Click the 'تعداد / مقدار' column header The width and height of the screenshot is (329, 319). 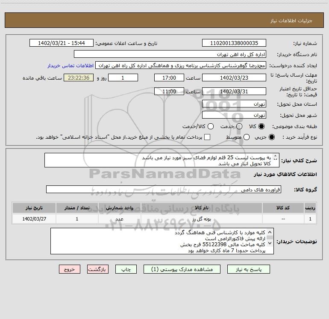point(77,208)
